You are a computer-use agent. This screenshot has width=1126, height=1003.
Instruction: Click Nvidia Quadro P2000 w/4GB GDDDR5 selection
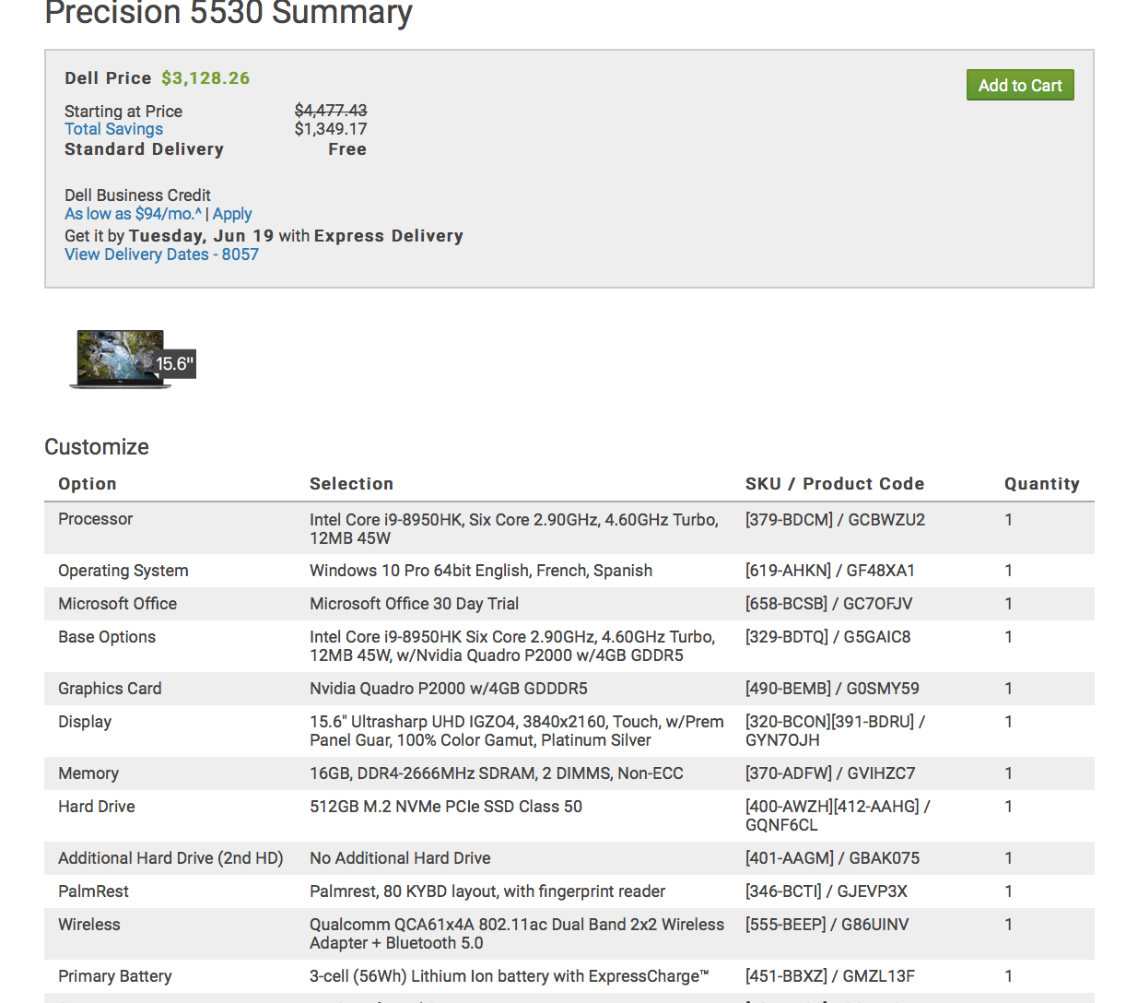click(449, 689)
